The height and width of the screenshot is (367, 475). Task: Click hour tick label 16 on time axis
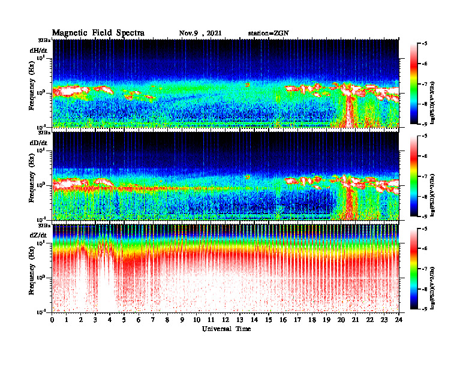[283, 320]
